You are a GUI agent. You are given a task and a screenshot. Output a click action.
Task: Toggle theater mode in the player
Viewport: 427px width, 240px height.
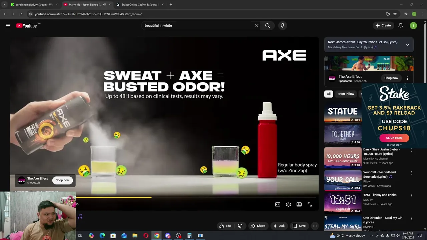tap(299, 205)
